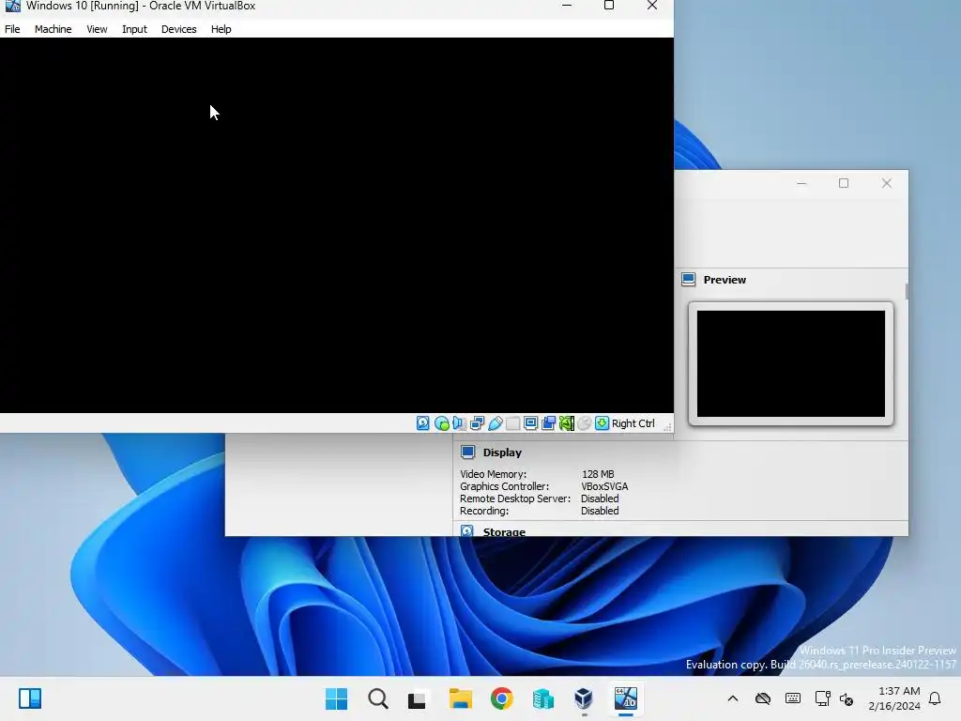Click the OneDrive cloud tray icon

762,698
